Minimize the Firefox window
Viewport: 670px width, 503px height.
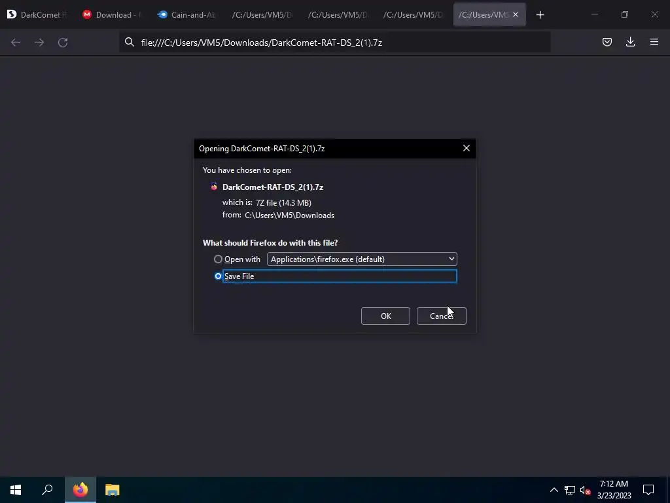point(594,14)
